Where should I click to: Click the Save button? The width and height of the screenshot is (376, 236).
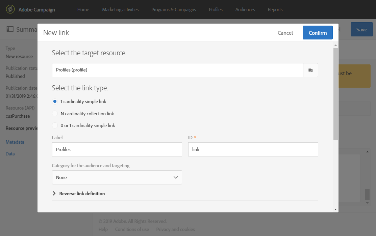[361, 29]
